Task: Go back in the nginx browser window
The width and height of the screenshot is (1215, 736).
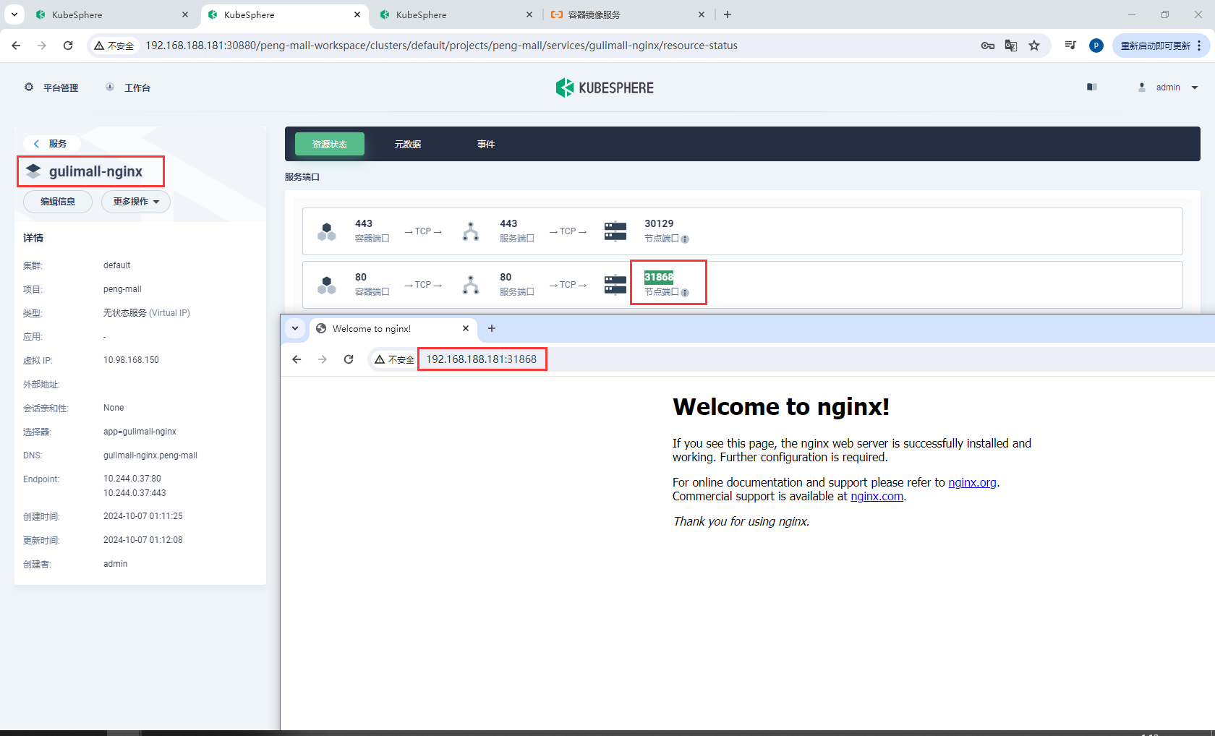Action: [297, 359]
